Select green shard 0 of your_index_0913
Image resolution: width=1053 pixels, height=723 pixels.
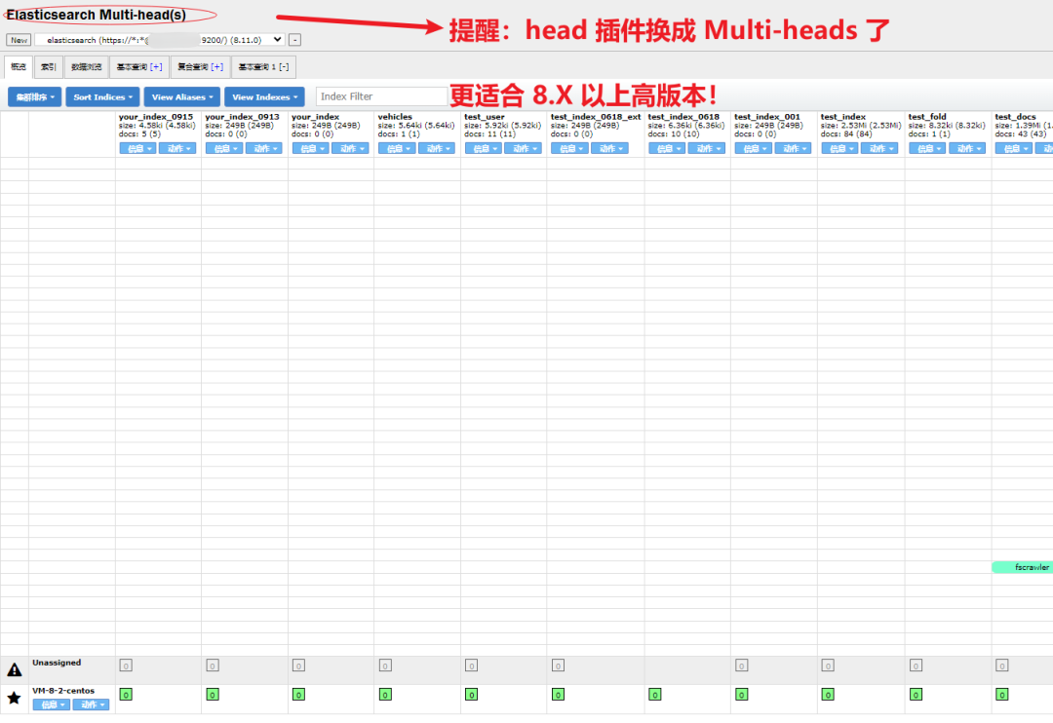(x=213, y=694)
